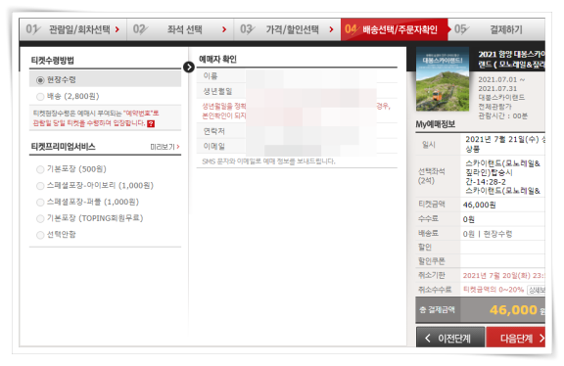Click the 수수료 0원 value
The width and height of the screenshot is (564, 366).
[469, 219]
